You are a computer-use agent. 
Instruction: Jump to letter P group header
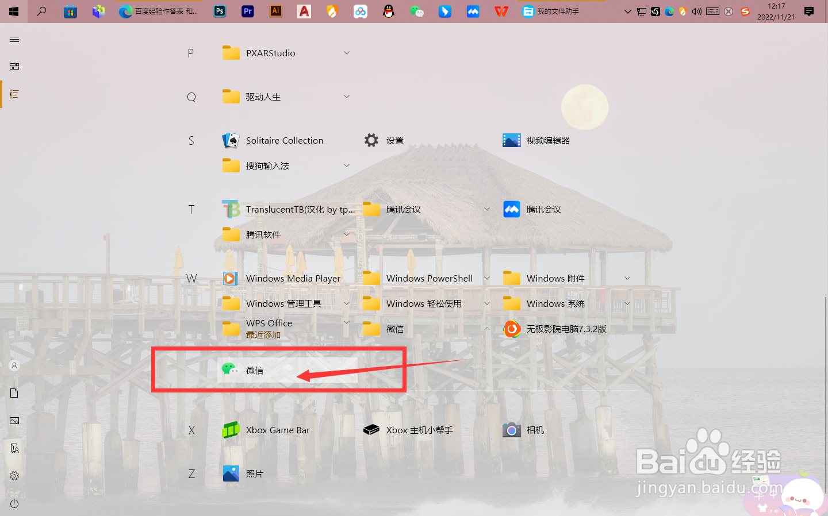coord(191,53)
